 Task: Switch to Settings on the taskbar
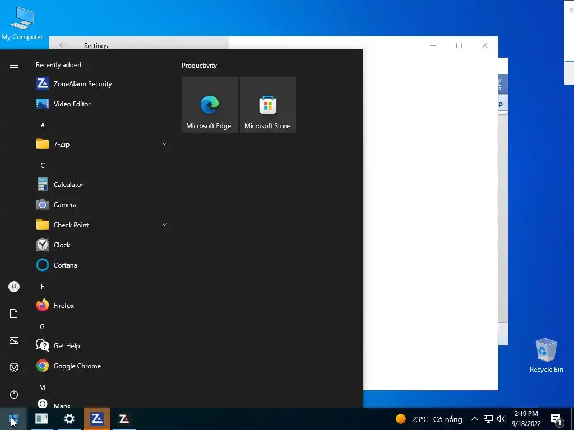click(x=69, y=419)
